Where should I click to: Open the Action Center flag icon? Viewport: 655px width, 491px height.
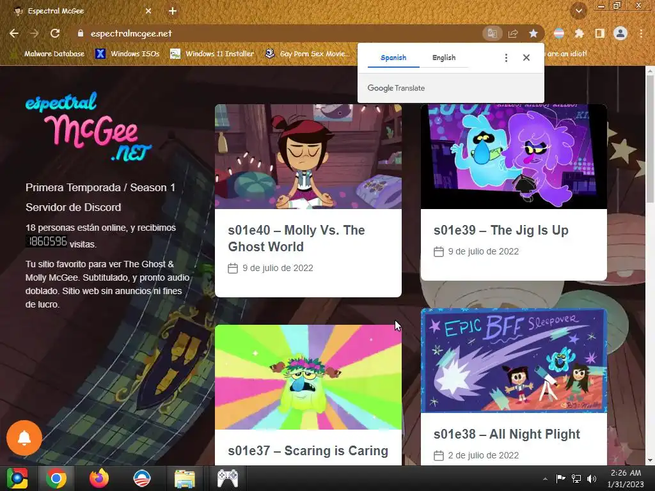[560, 479]
